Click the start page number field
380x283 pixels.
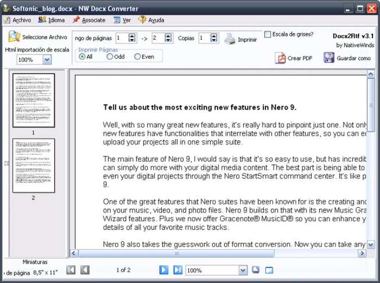122,38
